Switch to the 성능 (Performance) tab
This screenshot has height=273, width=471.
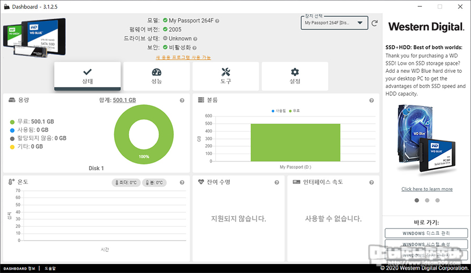[x=156, y=76]
